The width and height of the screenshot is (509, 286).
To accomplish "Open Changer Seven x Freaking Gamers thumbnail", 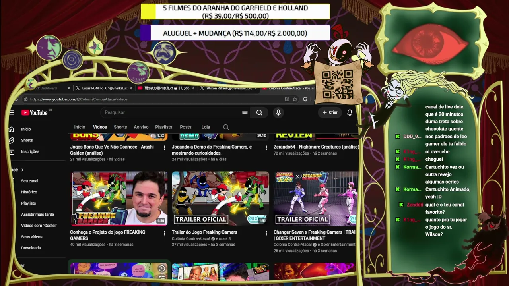I will click(316, 199).
